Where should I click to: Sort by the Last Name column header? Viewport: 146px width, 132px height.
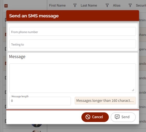pyautogui.click(x=89, y=5)
